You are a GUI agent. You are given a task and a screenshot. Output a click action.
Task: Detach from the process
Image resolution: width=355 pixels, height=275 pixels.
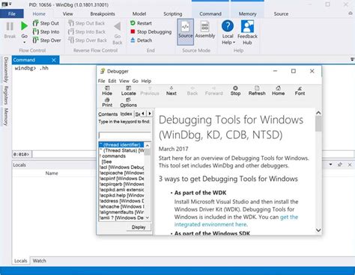(x=141, y=40)
